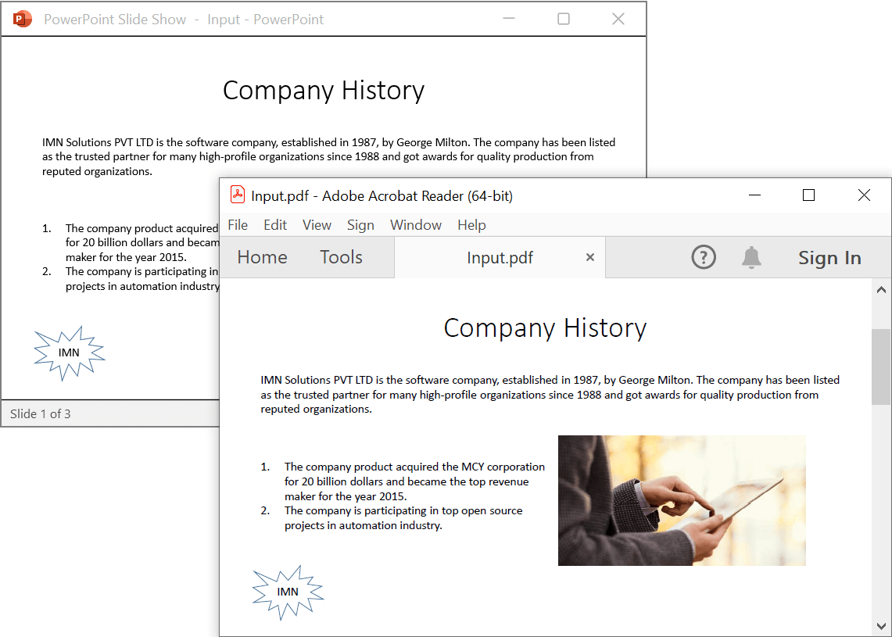Switch to the Tools tab
This screenshot has width=892, height=637.
(x=341, y=257)
